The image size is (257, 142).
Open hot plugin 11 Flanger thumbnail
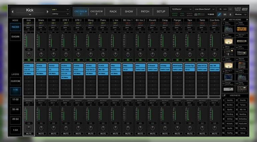click(229, 89)
